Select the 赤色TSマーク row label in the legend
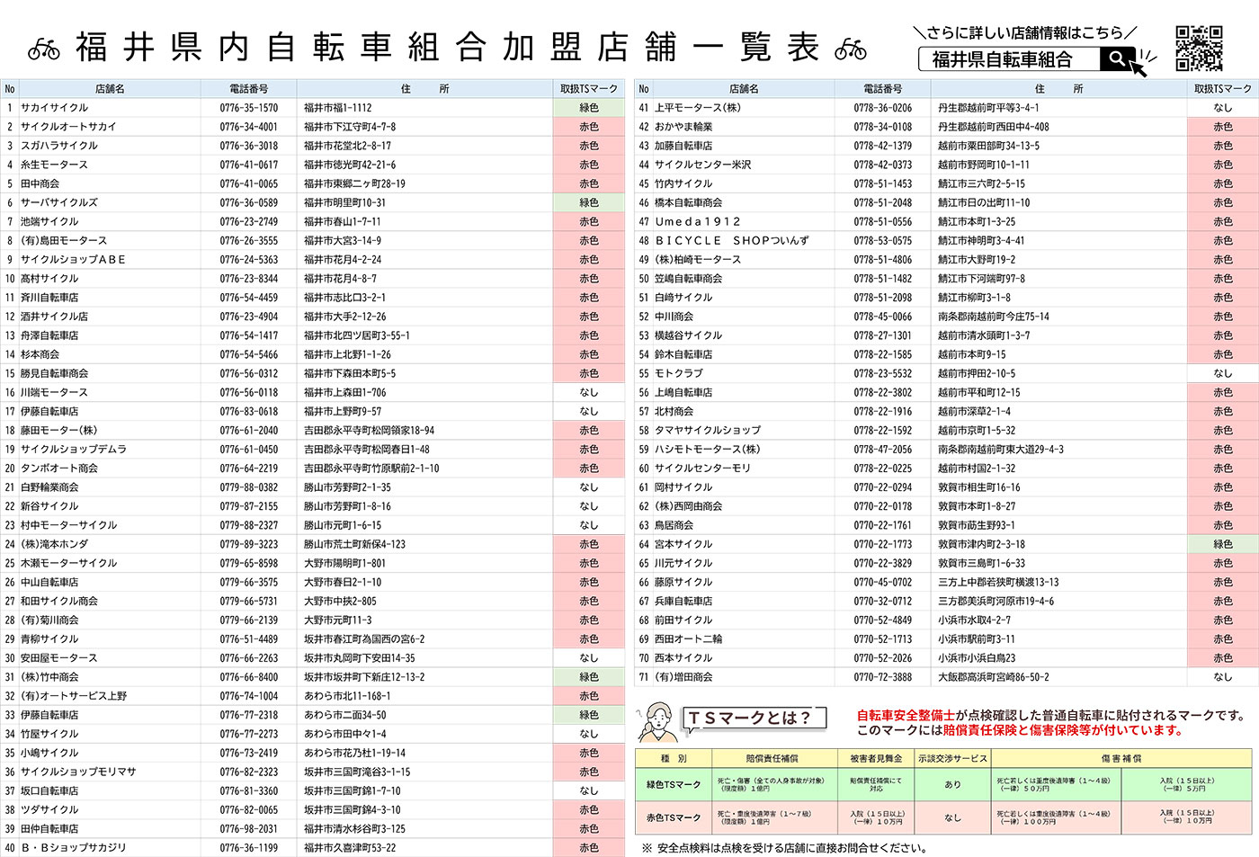 (673, 817)
